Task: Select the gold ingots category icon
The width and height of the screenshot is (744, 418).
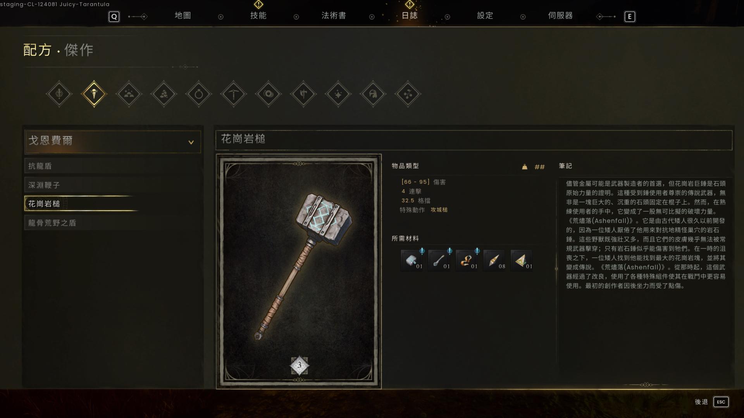Action: pyautogui.click(x=129, y=94)
